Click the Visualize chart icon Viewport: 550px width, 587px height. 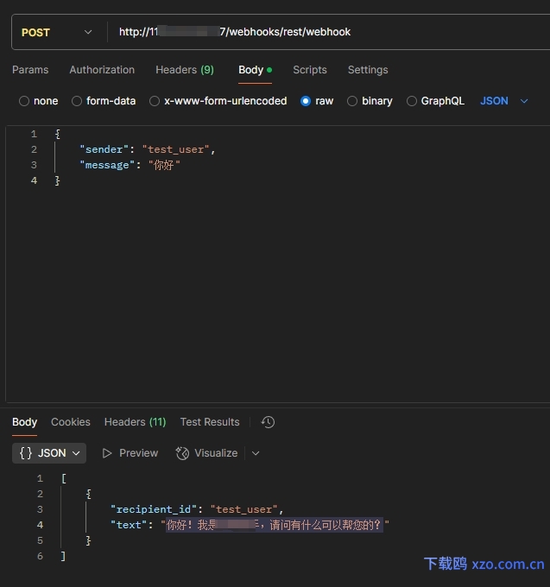(182, 453)
